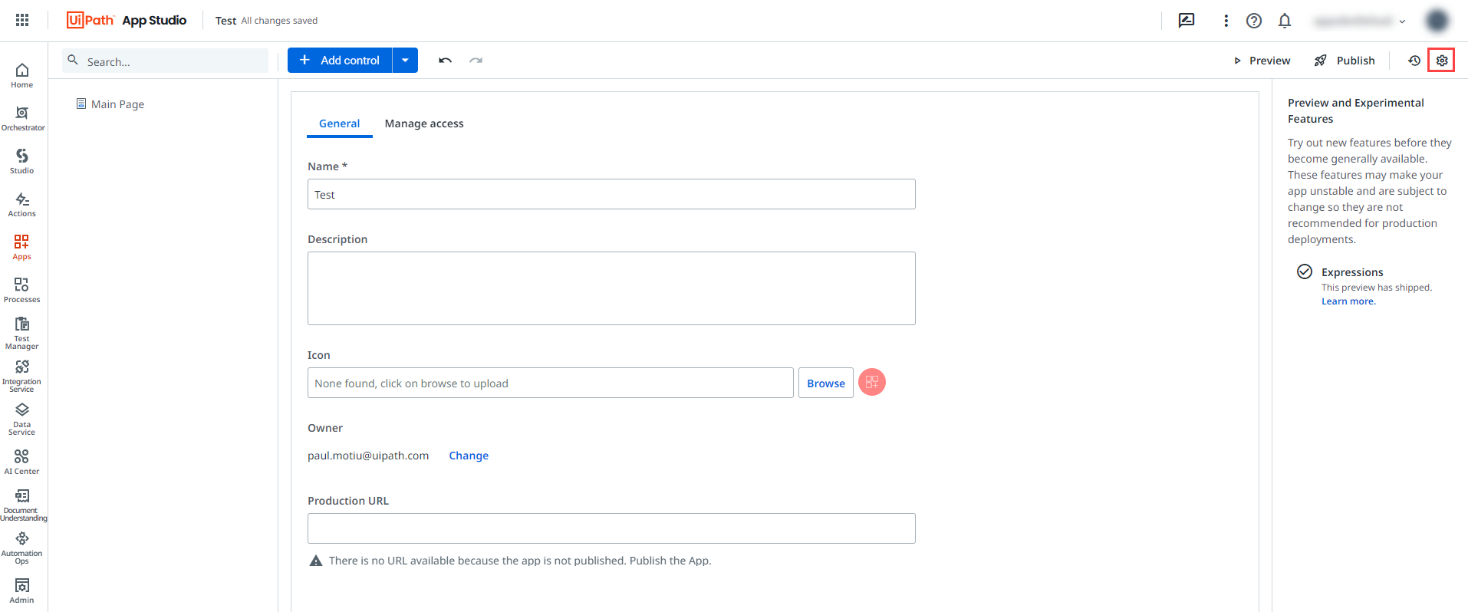This screenshot has height=612, width=1468.
Task: Open the notifications bell
Action: pos(1285,21)
